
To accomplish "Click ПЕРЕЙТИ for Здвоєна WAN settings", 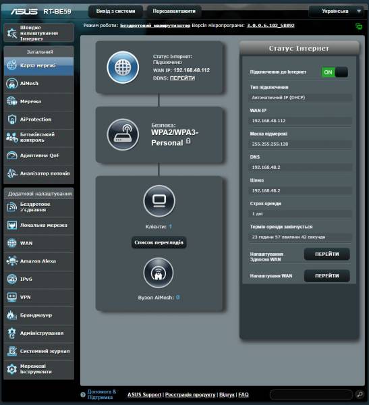I will tap(327, 254).
